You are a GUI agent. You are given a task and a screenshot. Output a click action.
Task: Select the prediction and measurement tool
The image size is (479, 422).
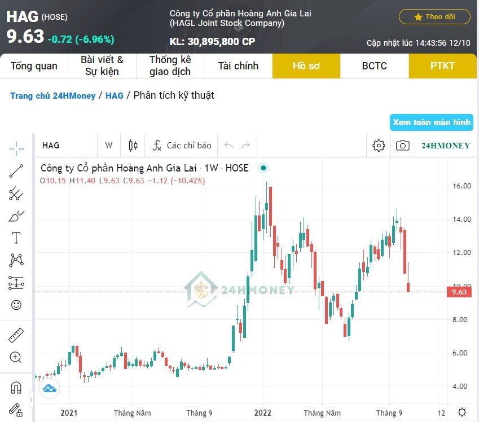[x=16, y=283]
